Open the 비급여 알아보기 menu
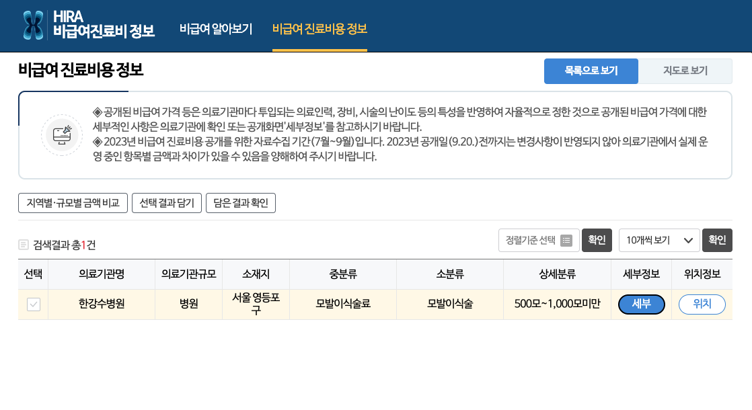 tap(215, 30)
